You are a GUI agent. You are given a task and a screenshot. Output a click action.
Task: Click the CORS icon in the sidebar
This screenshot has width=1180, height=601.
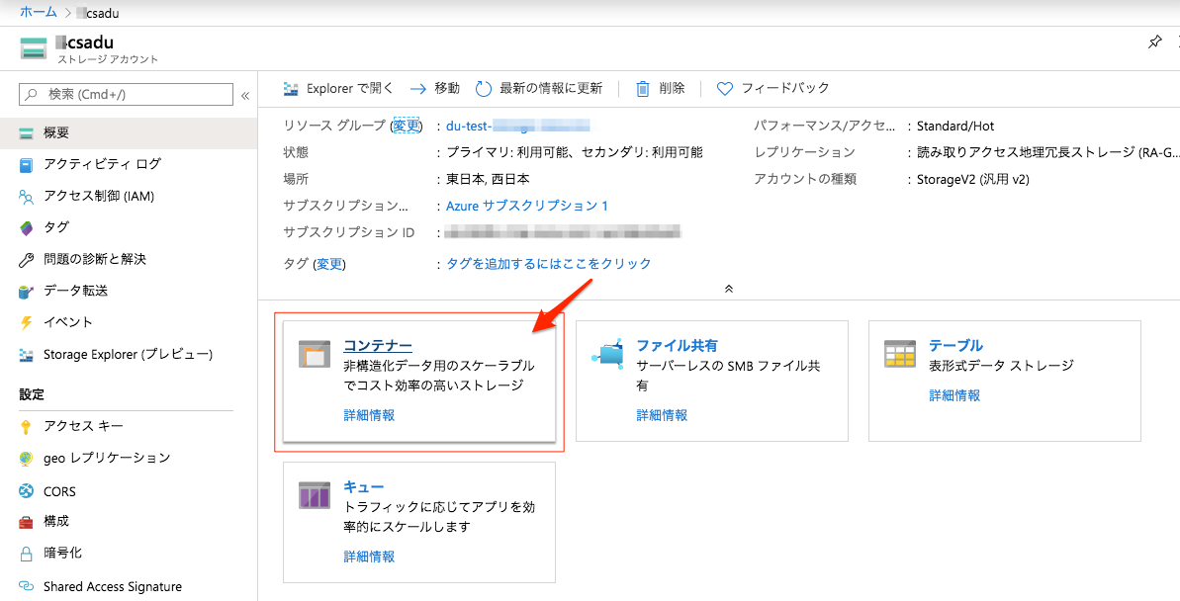point(27,491)
